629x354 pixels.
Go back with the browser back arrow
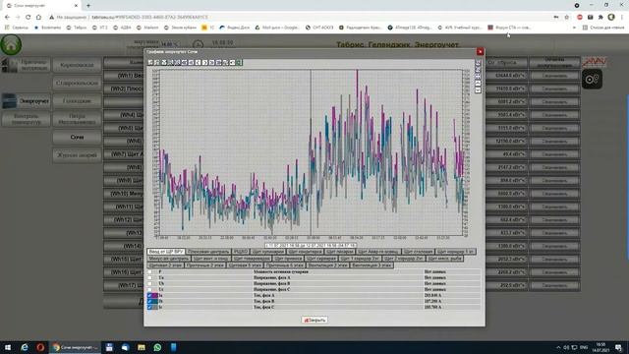click(7, 18)
